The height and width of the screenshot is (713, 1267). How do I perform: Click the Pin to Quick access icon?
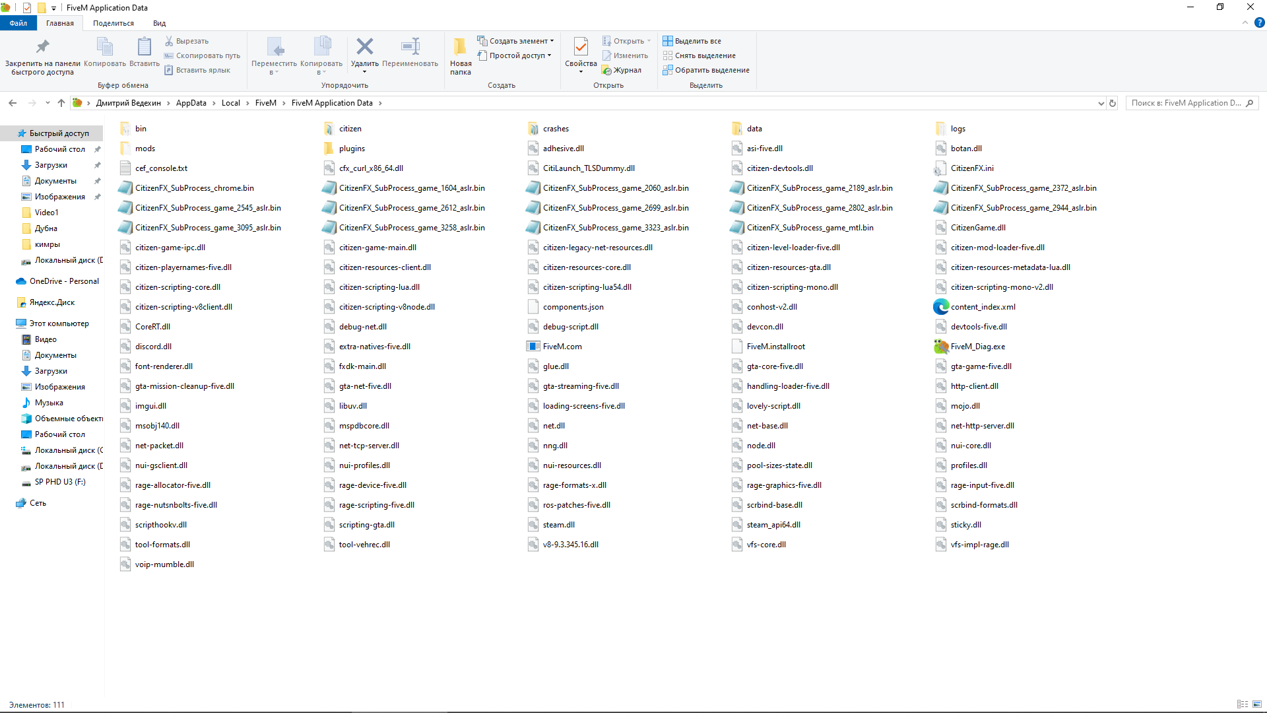[x=42, y=47]
